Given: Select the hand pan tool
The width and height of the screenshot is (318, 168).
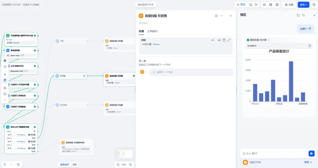Looking at the screenshot, I should [x=5, y=80].
